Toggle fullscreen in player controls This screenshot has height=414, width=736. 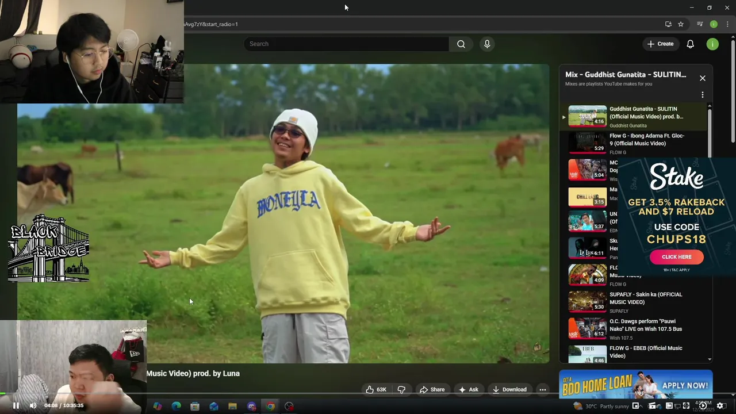[x=686, y=406]
